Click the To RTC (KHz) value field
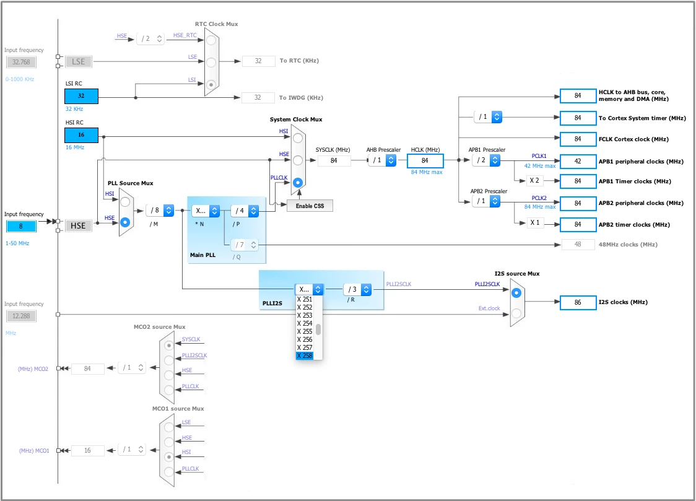Screen dimensions: 696x501 258,61
